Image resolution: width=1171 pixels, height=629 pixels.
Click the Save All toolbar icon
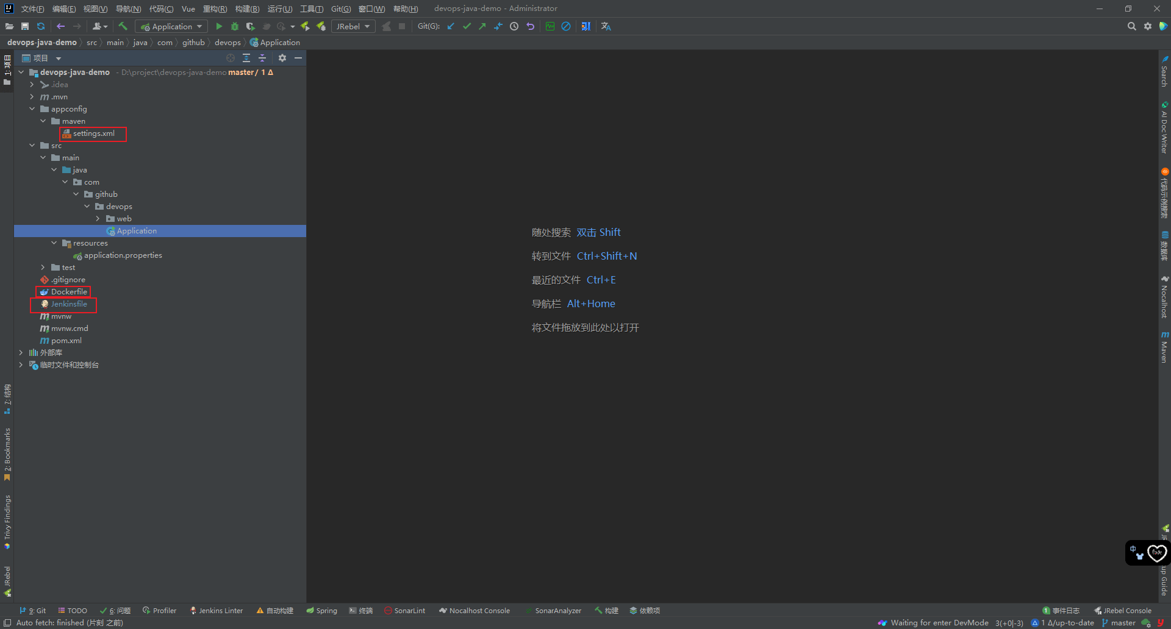coord(25,26)
